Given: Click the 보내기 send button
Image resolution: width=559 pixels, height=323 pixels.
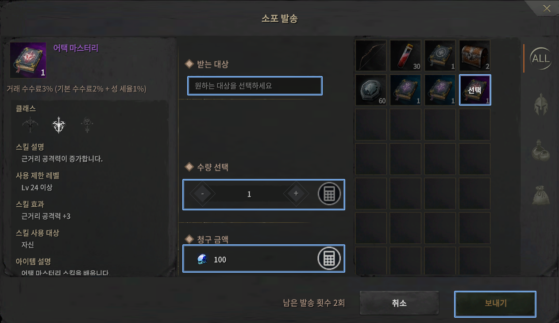Looking at the screenshot, I should pyautogui.click(x=495, y=304).
